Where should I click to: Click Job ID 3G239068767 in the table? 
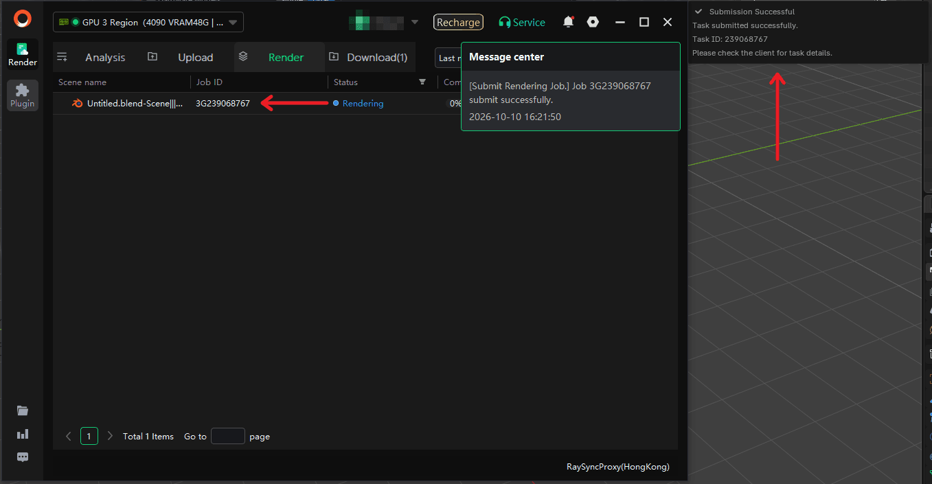(223, 104)
